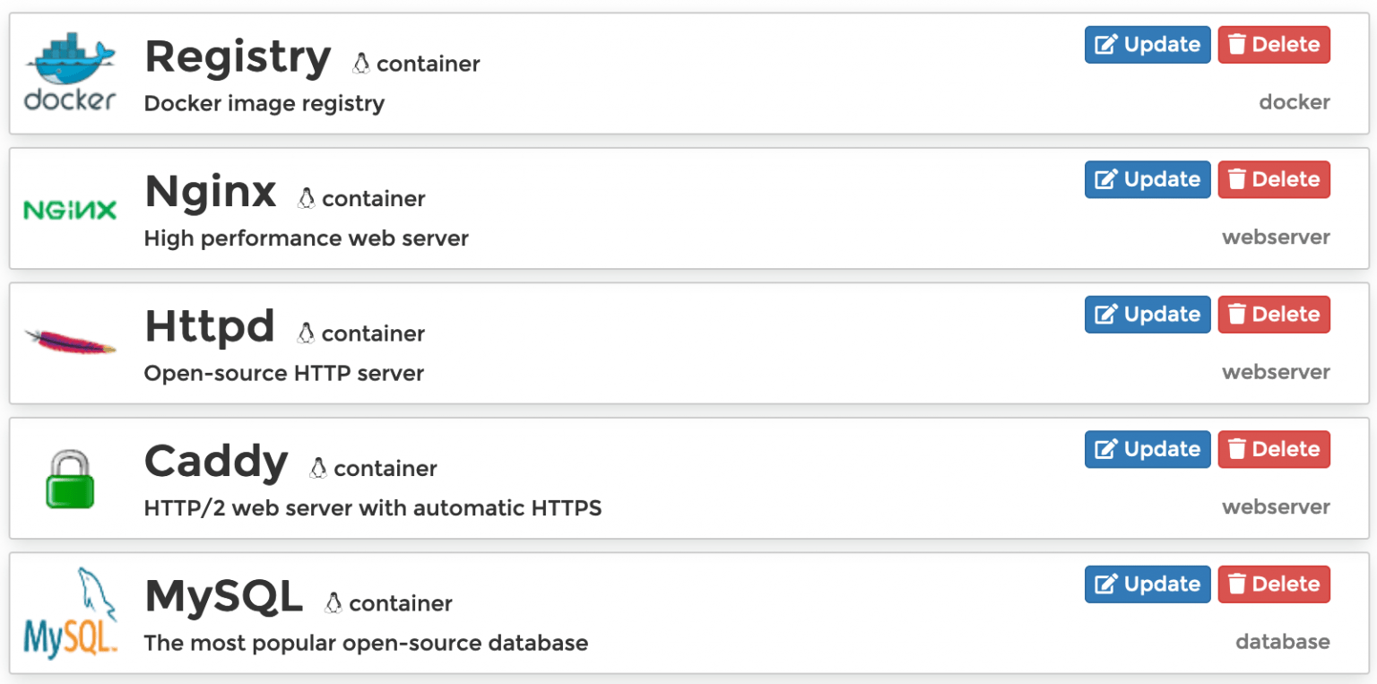Click the Apache feather icon for Httpd
Image resolution: width=1377 pixels, height=684 pixels.
coord(70,336)
